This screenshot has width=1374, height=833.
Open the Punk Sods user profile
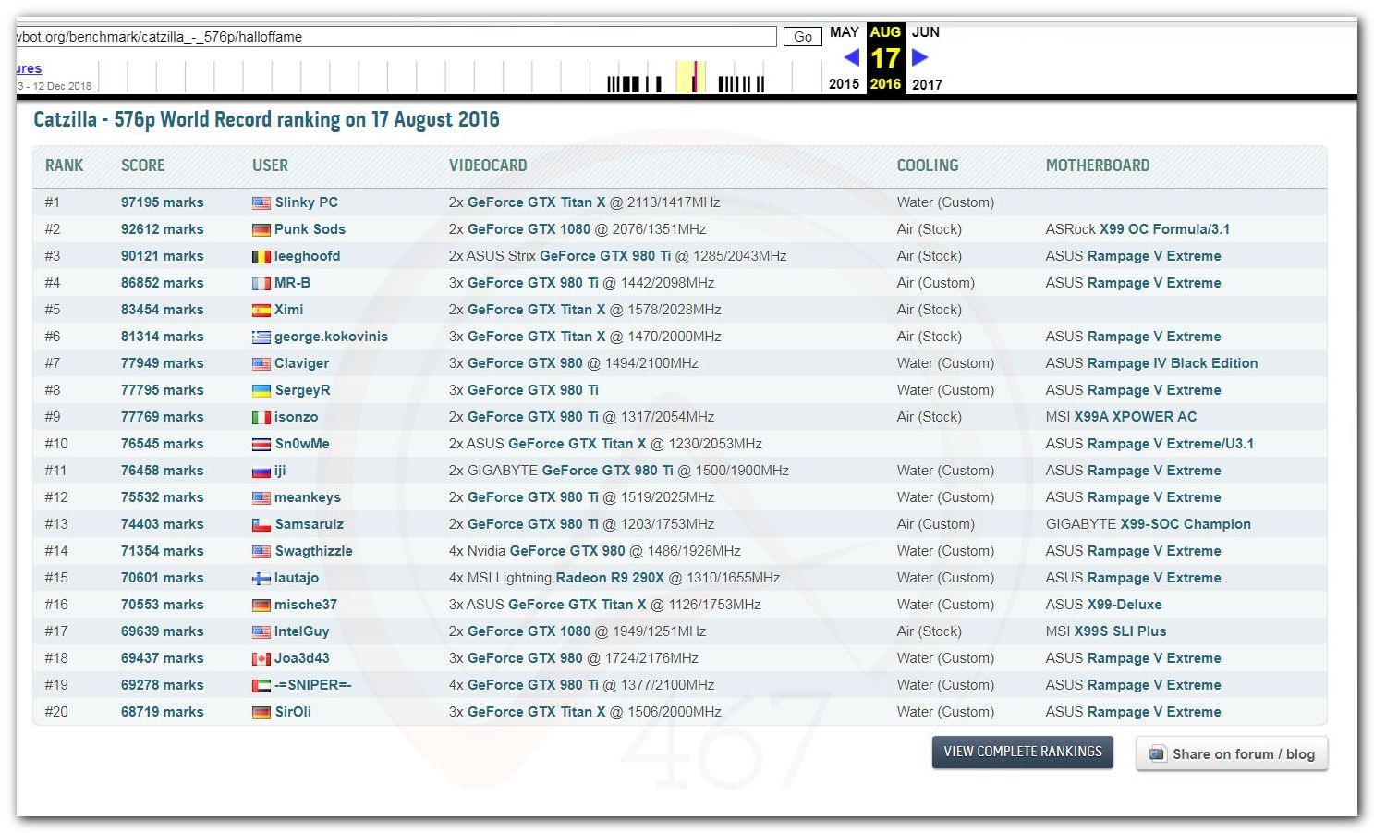[310, 229]
